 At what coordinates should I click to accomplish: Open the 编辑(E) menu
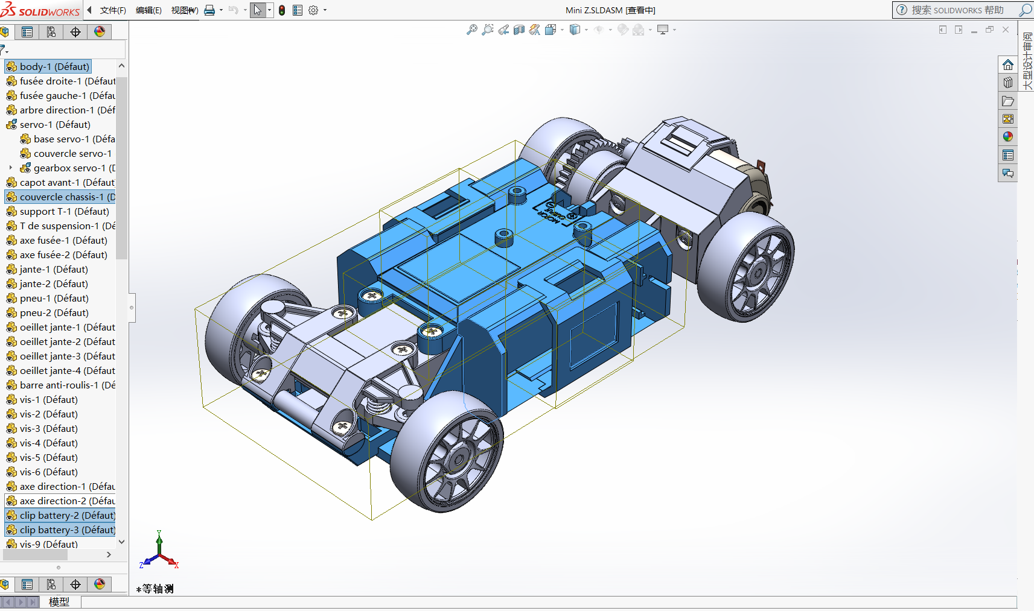[x=148, y=10]
